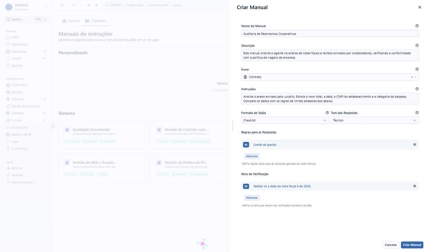Click the home icon in the top bar
This screenshot has width=427, height=252.
[x=96, y=5]
